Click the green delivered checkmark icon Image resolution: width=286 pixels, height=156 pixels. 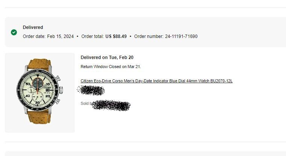tap(14, 32)
